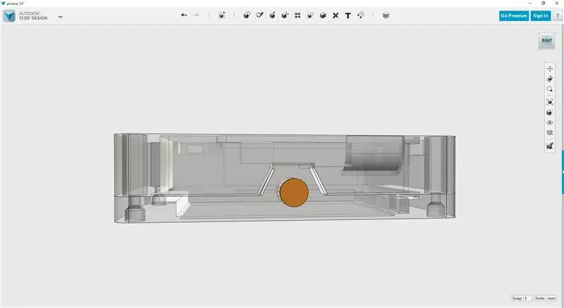Click the Undo arrow
Screen dimensions: 564x308
(184, 15)
